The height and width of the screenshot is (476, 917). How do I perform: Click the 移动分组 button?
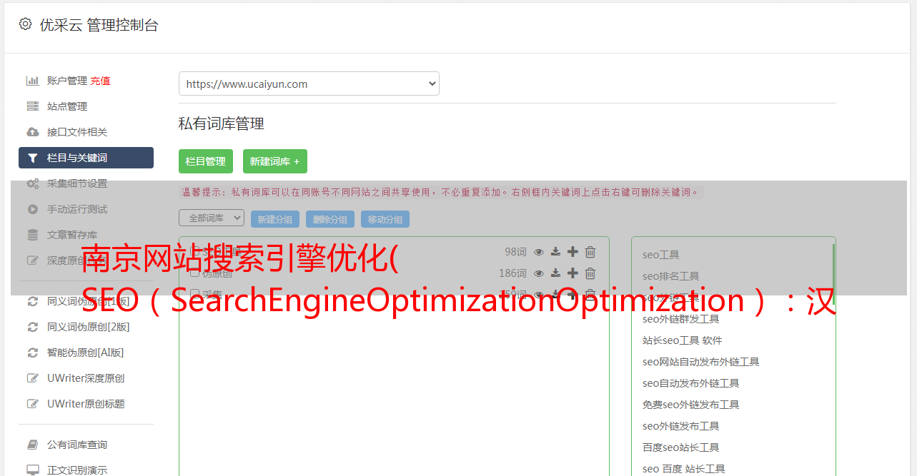click(x=385, y=219)
